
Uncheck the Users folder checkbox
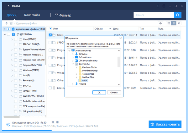click(50, 35)
